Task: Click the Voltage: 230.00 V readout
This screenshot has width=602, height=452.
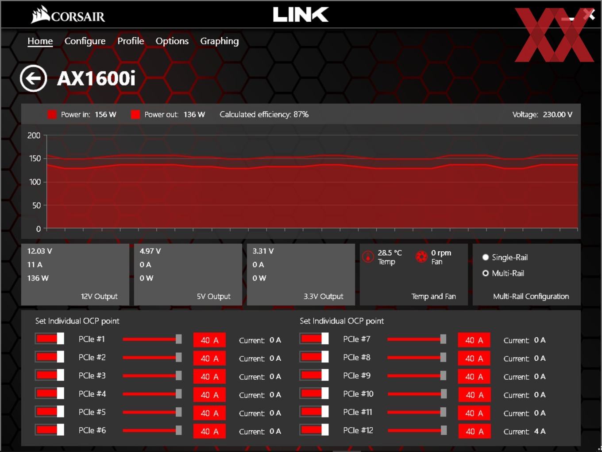Action: point(542,114)
